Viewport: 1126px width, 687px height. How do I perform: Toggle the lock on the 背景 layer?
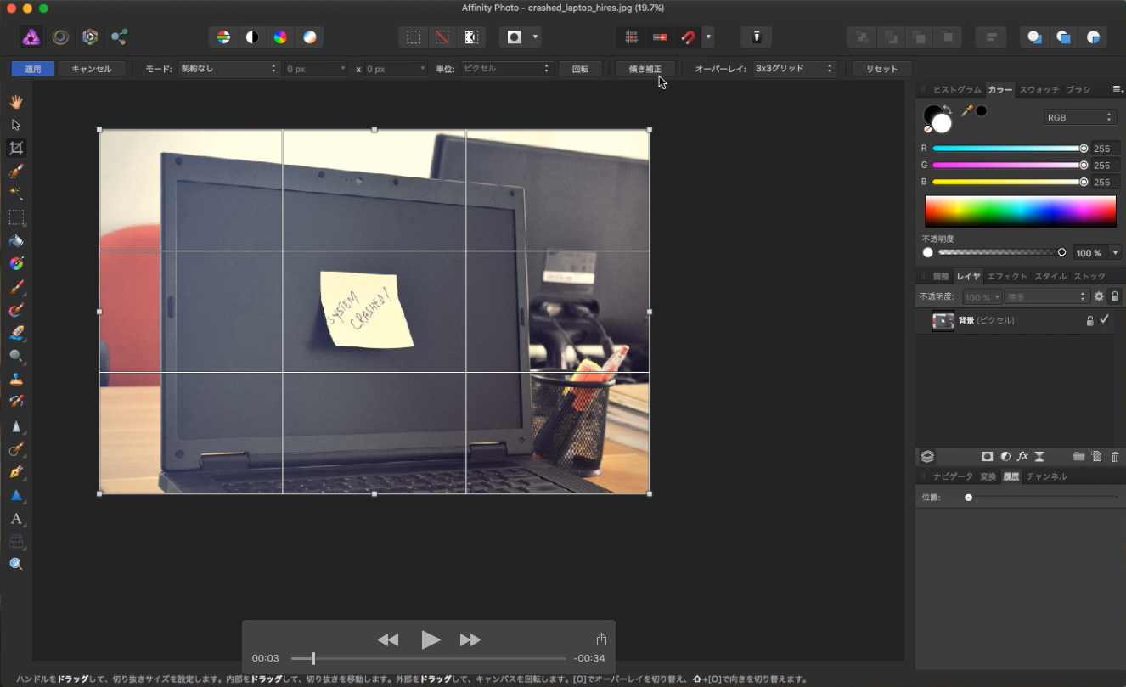1089,321
